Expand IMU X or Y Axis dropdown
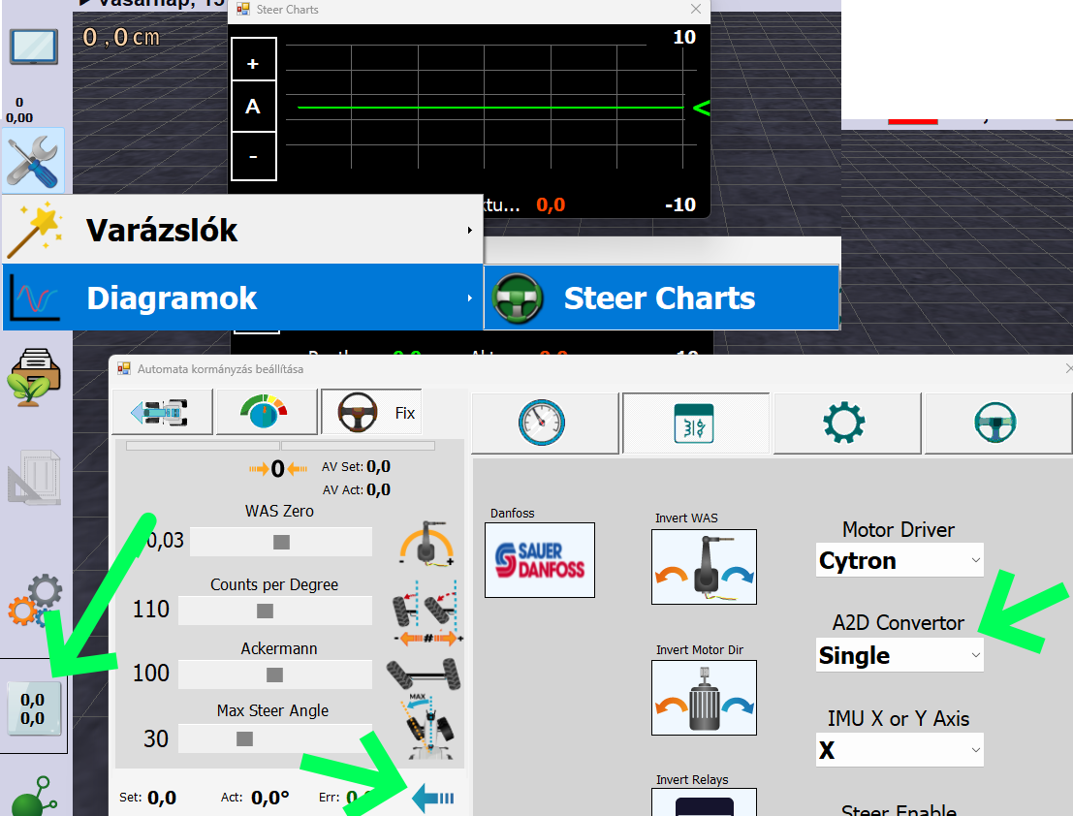 click(x=899, y=750)
